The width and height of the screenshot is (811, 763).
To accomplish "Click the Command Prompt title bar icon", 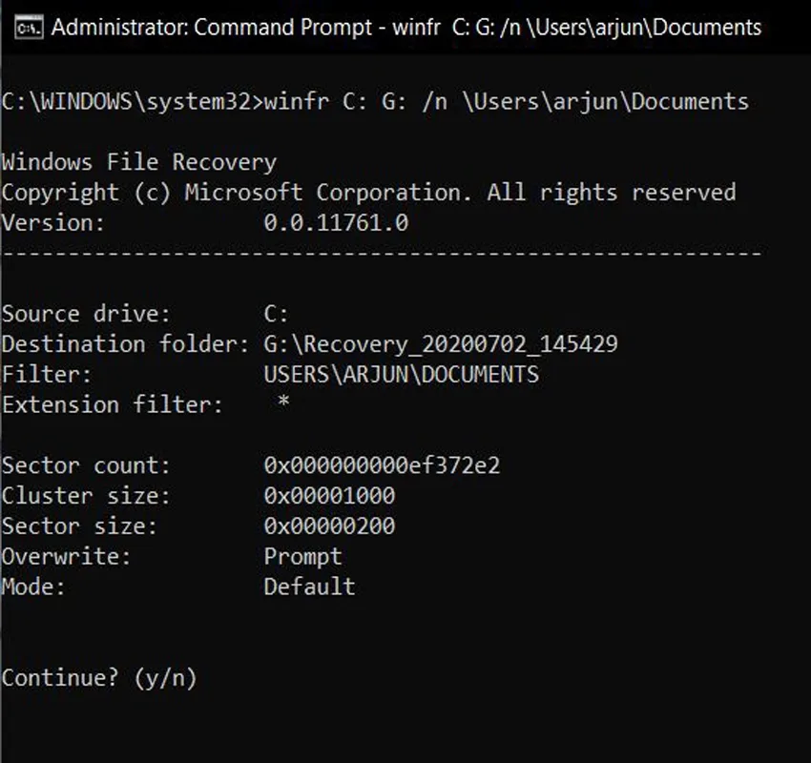I will (29, 28).
